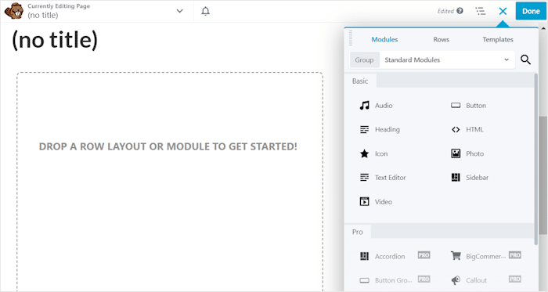Click the Pro section header

358,232
